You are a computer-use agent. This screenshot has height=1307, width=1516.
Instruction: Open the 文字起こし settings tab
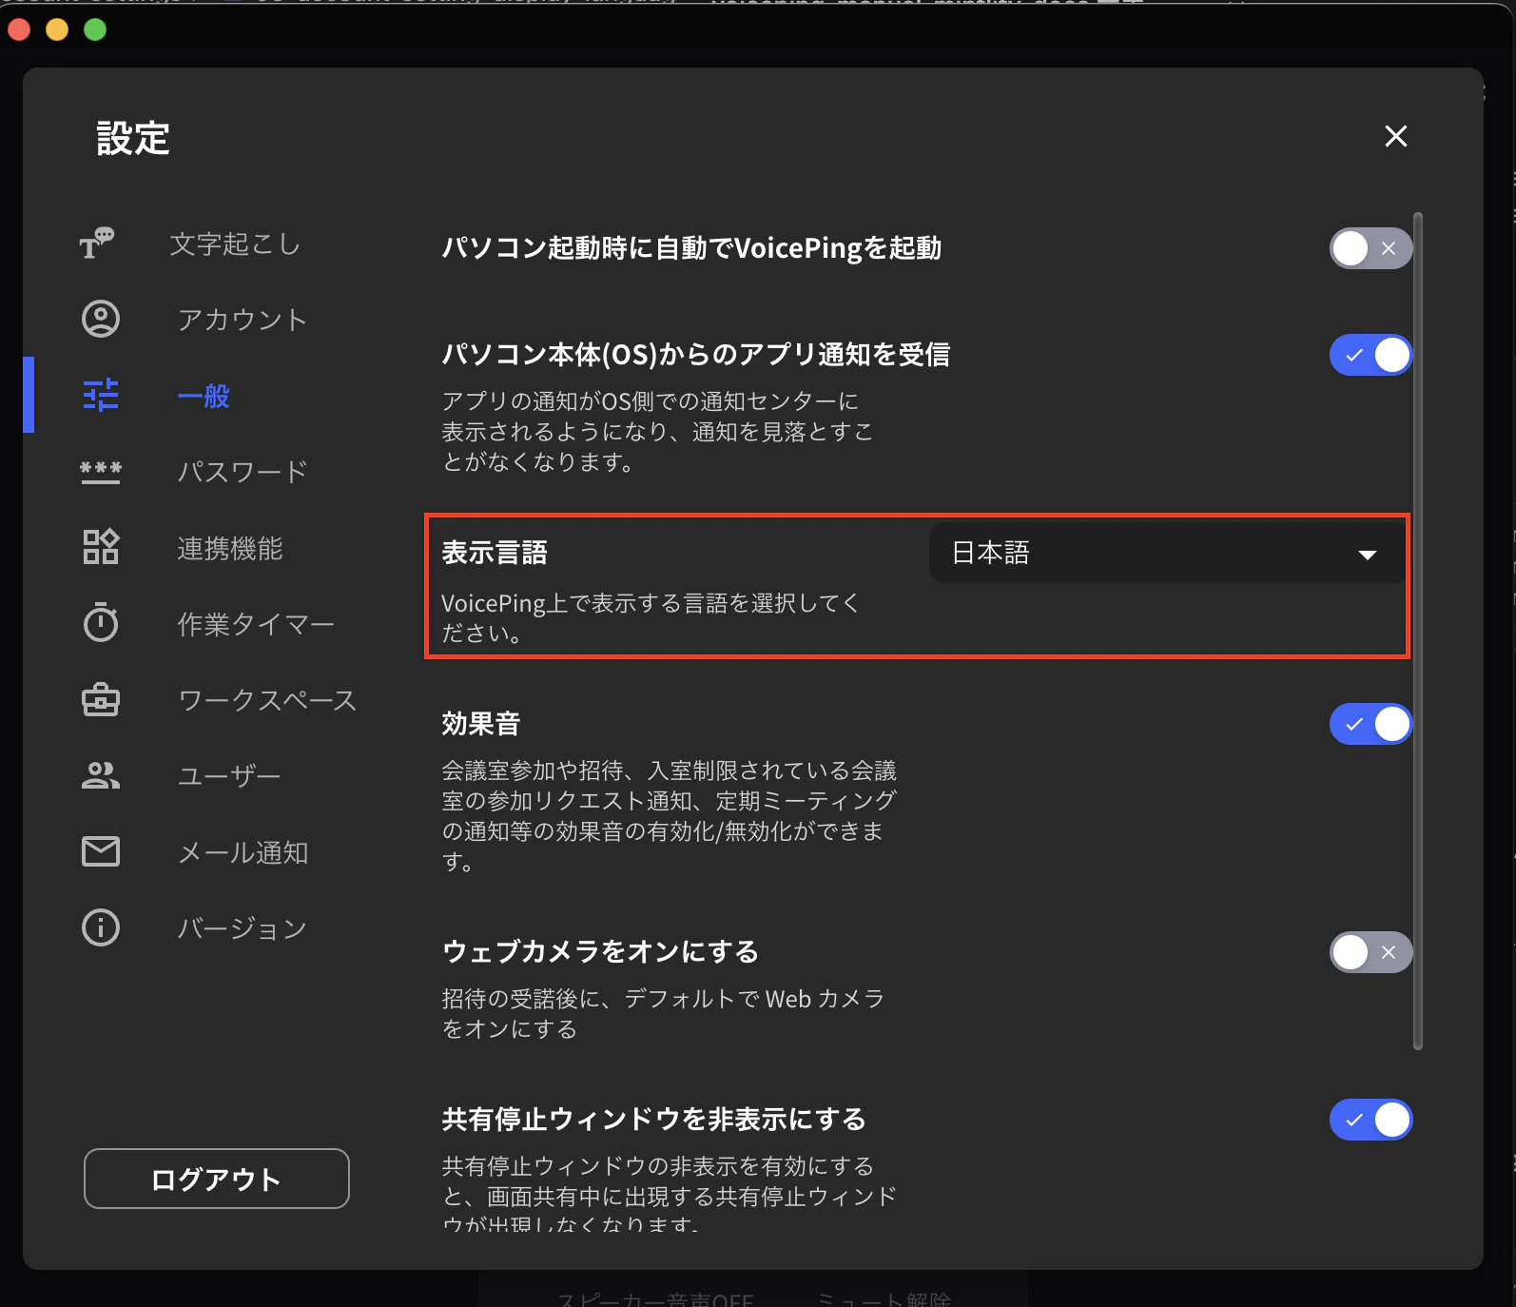(235, 244)
